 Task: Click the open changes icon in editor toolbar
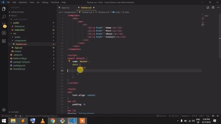click(x=208, y=8)
